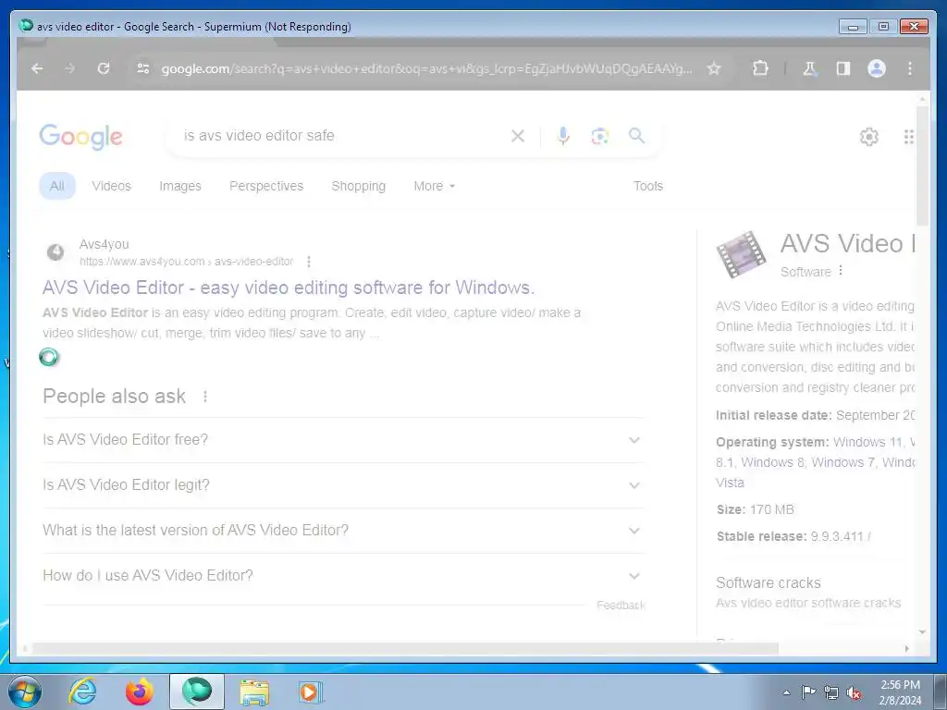Open options for the Avs4you result
Screen dimensions: 947x710
tap(309, 262)
